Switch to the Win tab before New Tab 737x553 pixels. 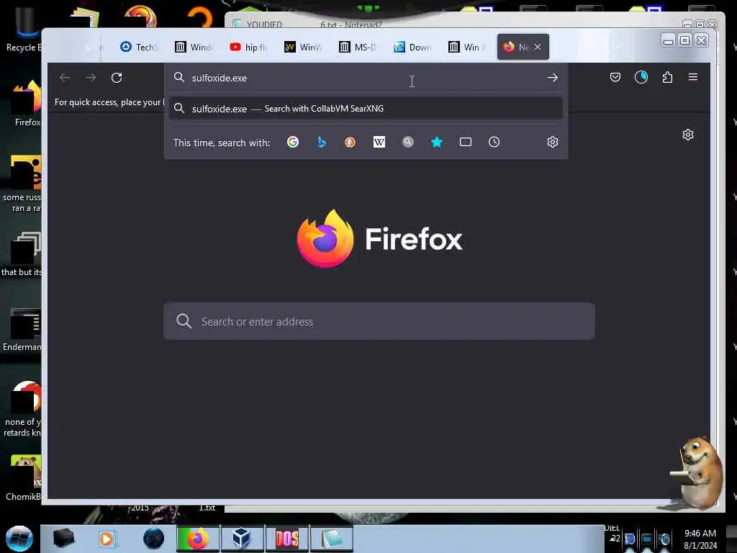466,47
